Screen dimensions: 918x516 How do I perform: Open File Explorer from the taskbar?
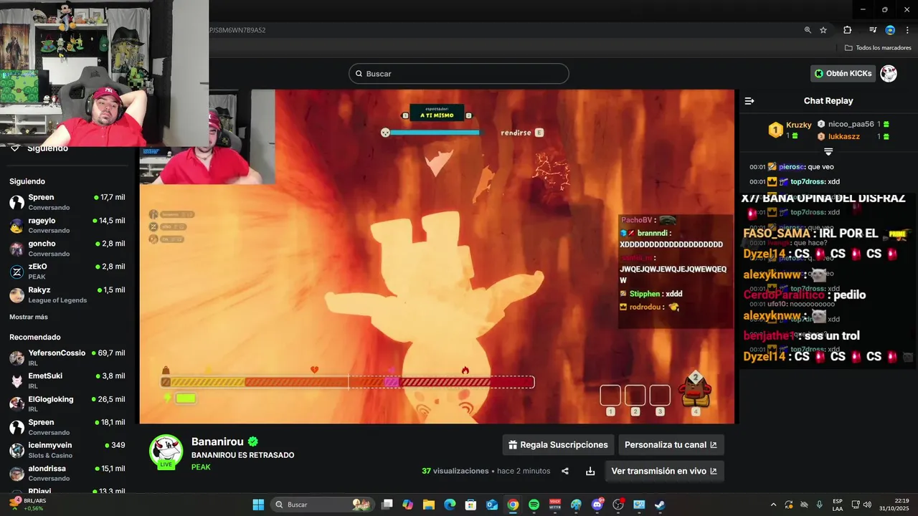point(429,505)
